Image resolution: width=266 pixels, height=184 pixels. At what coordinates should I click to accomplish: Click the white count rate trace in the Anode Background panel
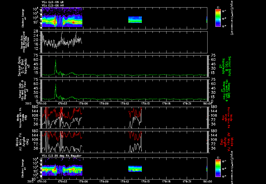pos(62,41)
